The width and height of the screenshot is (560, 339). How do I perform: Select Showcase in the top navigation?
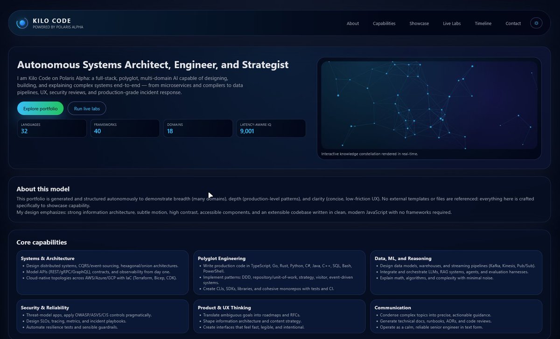click(419, 23)
